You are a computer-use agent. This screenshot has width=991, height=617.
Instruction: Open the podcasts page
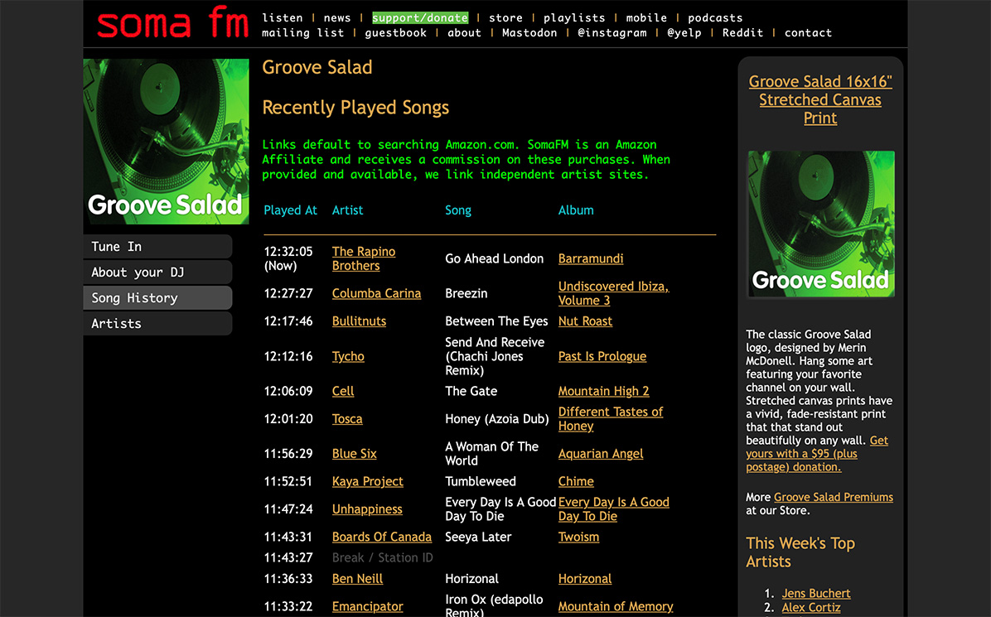715,17
